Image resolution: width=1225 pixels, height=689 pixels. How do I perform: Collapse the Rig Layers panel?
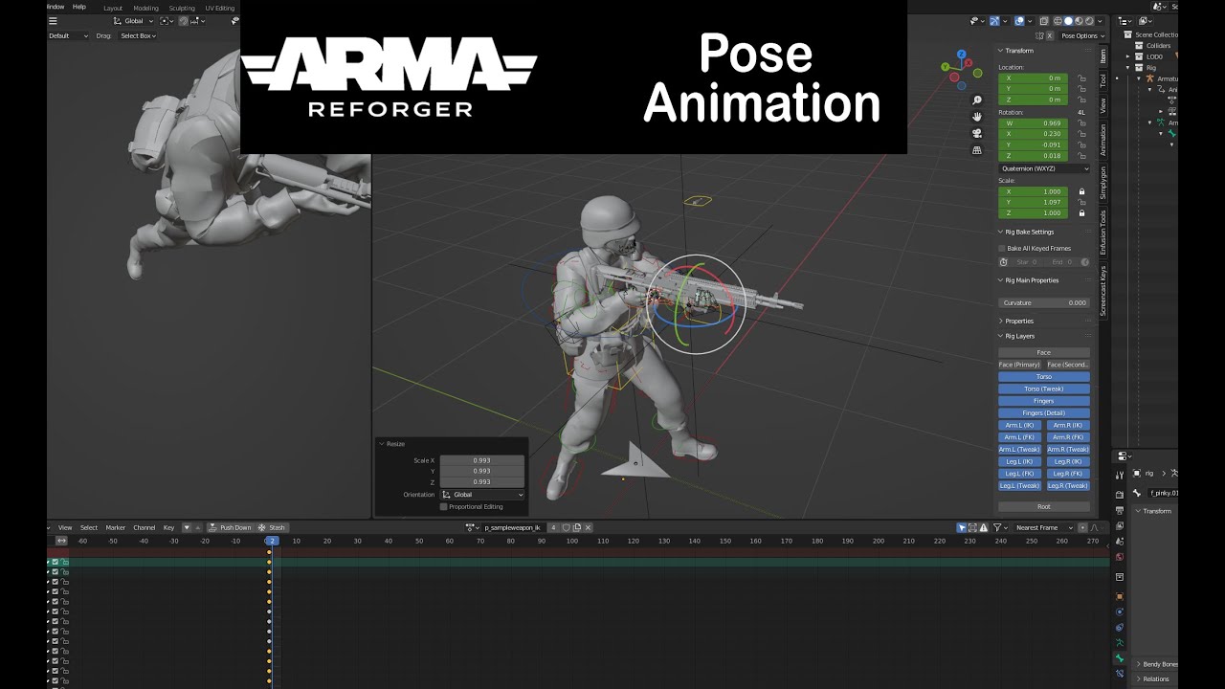click(1019, 336)
